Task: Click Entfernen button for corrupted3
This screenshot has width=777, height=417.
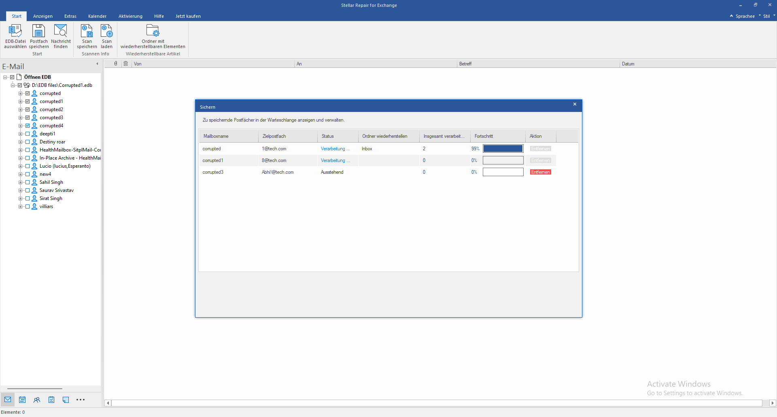Action: pos(541,172)
